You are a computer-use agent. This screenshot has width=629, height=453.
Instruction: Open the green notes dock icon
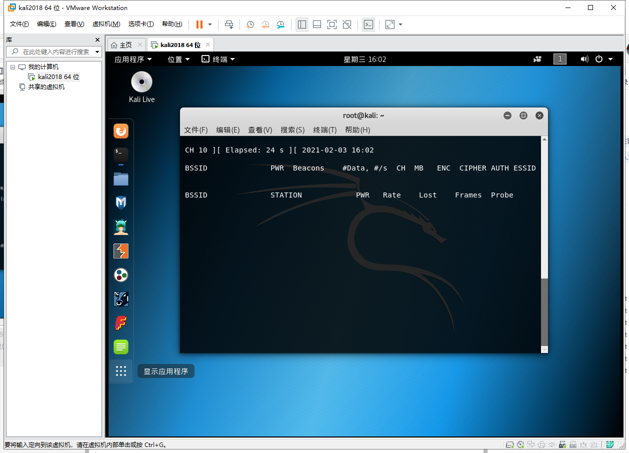click(121, 347)
